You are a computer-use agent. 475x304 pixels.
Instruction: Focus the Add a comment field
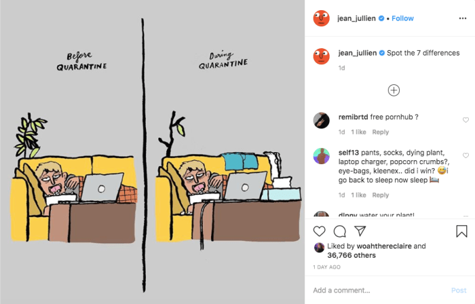tap(379, 290)
